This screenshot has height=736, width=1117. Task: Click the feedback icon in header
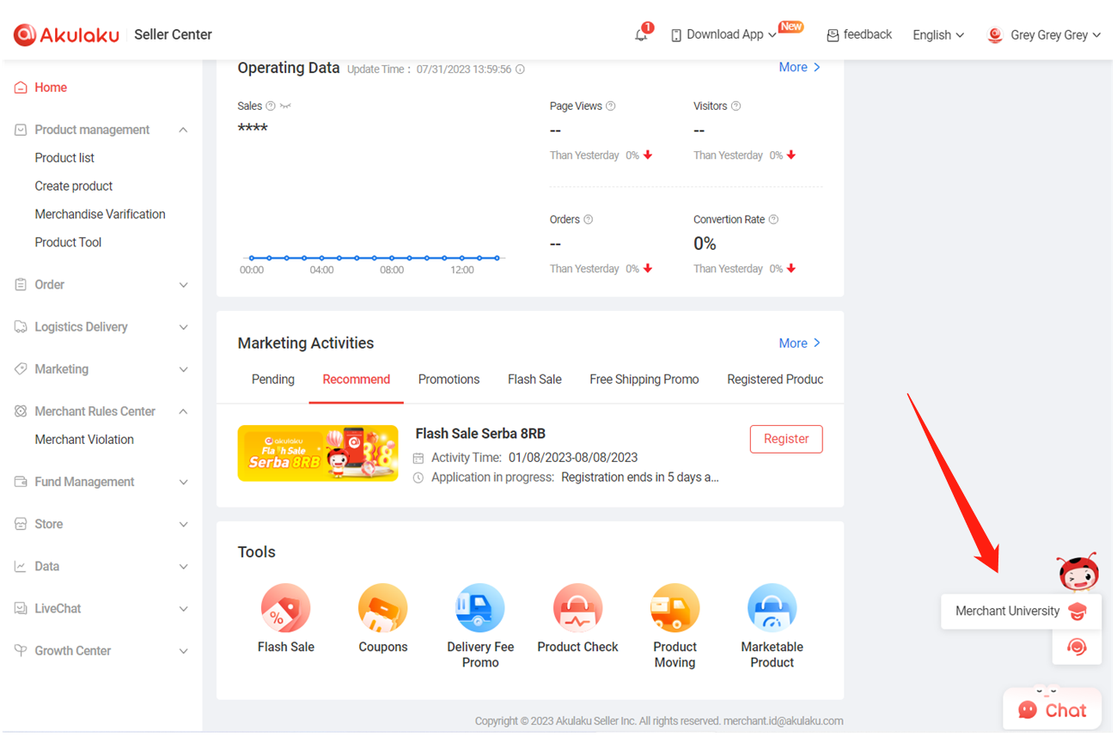pyautogui.click(x=833, y=35)
